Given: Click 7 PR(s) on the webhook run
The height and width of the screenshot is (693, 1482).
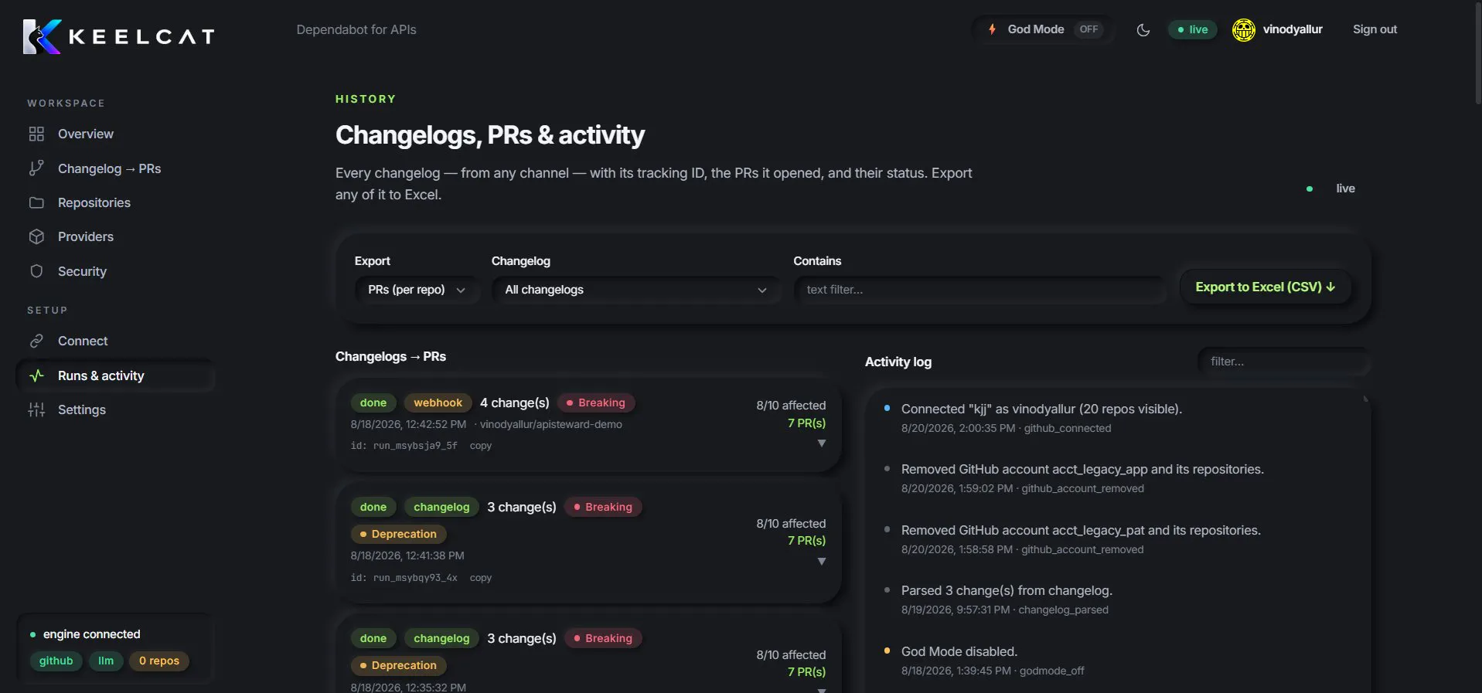Looking at the screenshot, I should 806,423.
